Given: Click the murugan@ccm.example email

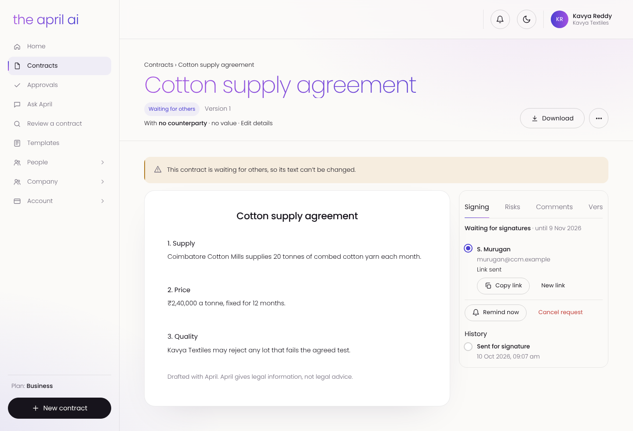Looking at the screenshot, I should [x=513, y=260].
